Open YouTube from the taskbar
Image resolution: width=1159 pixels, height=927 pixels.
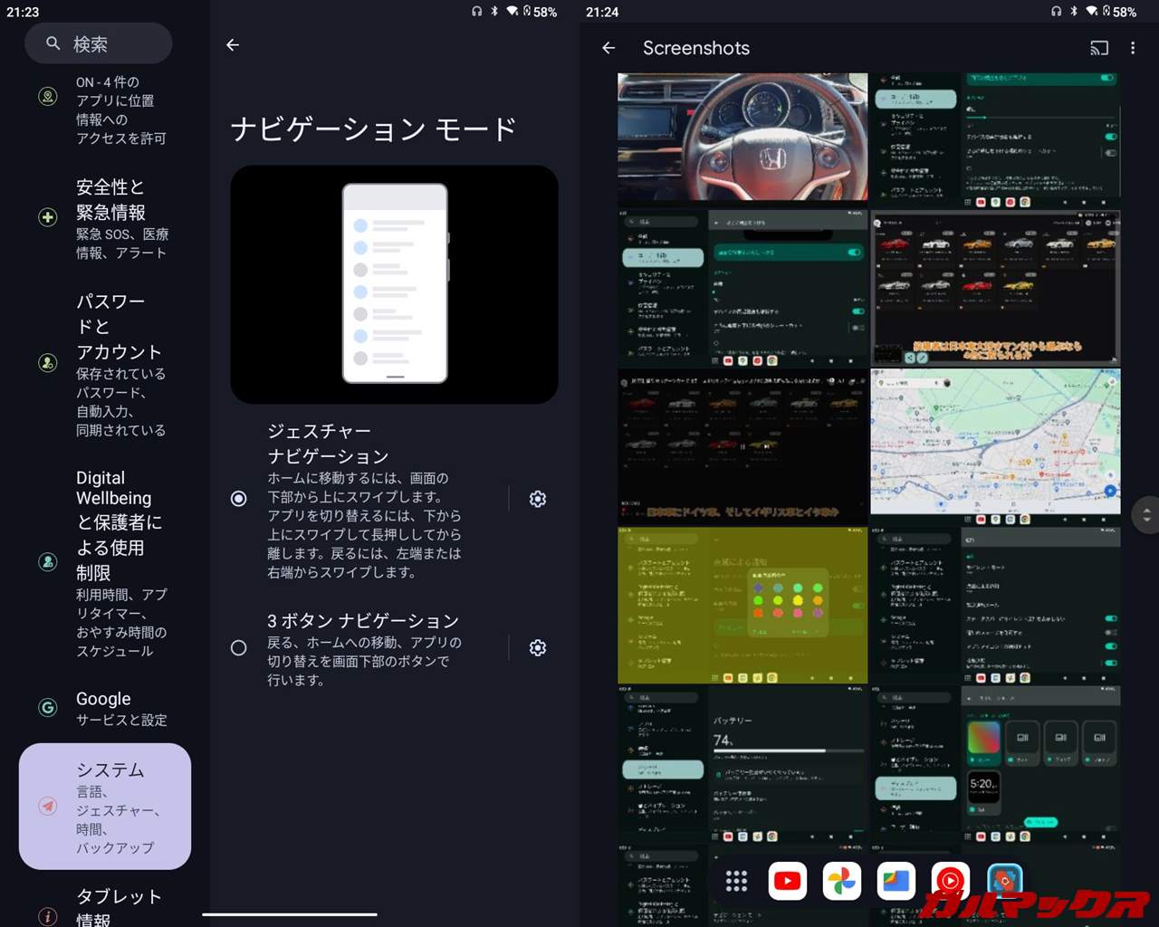(x=787, y=881)
